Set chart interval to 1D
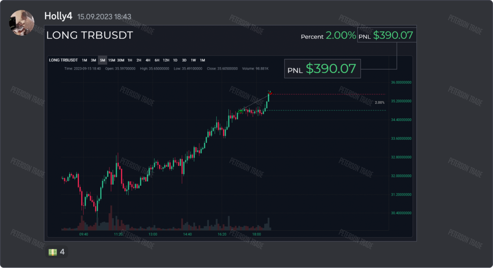The image size is (493, 268). click(x=175, y=60)
